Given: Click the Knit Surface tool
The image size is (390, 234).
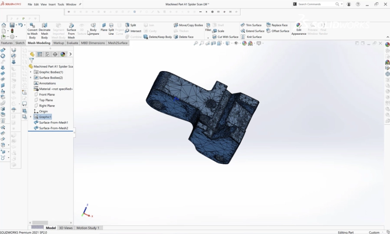Looking at the screenshot, I should tap(251, 37).
